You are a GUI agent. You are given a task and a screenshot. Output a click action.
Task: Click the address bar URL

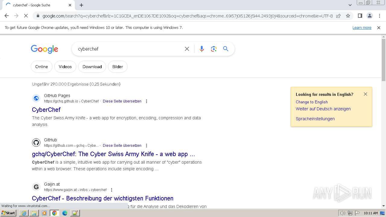pyautogui.click(x=188, y=16)
